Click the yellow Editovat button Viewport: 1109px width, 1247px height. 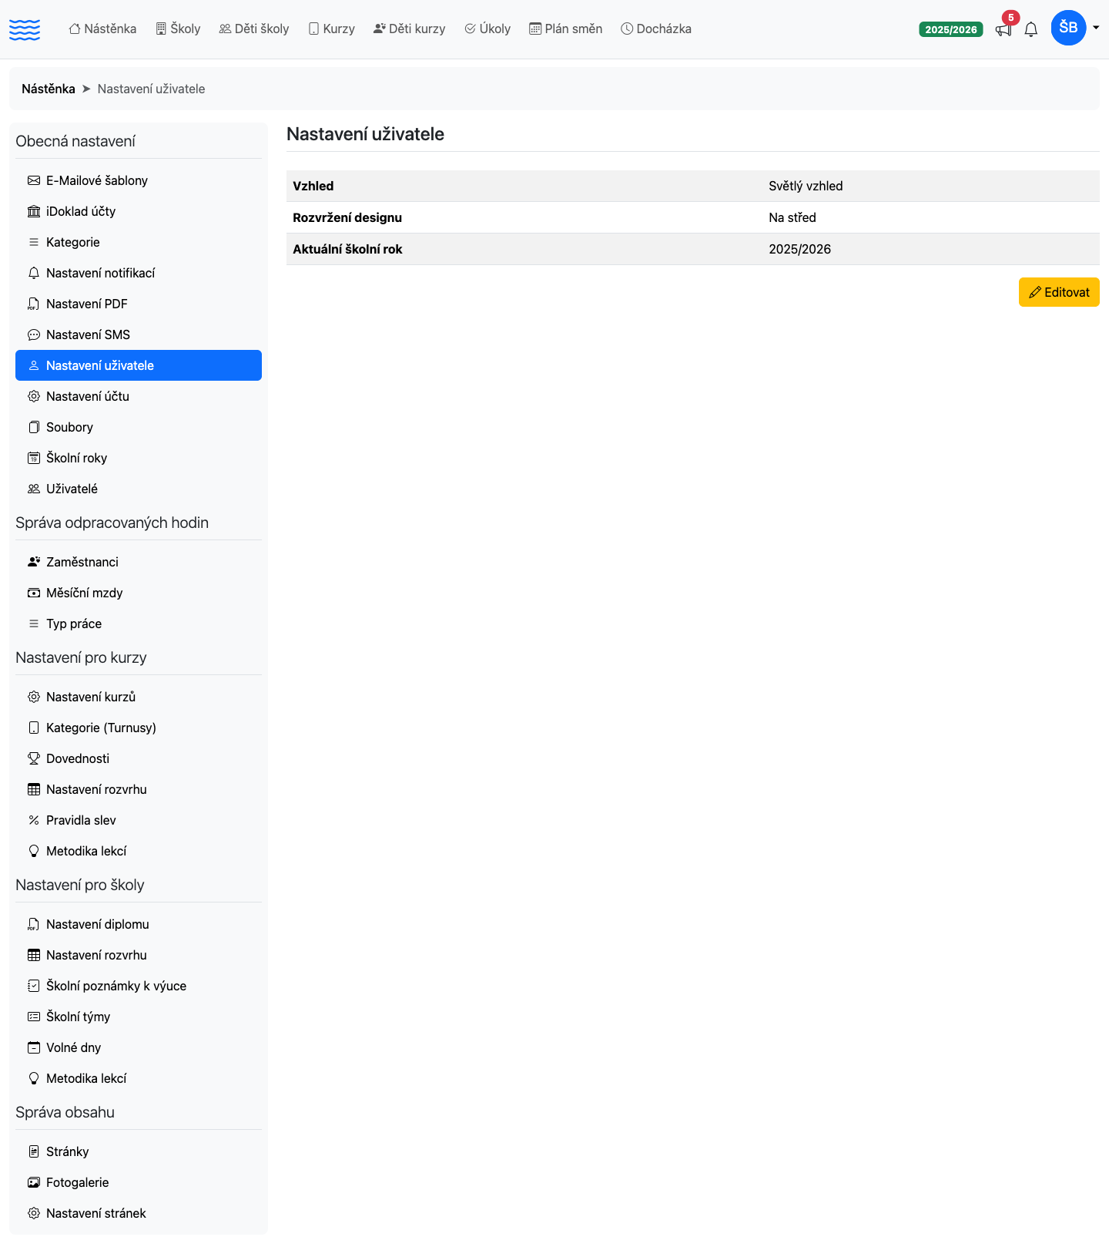coord(1059,292)
